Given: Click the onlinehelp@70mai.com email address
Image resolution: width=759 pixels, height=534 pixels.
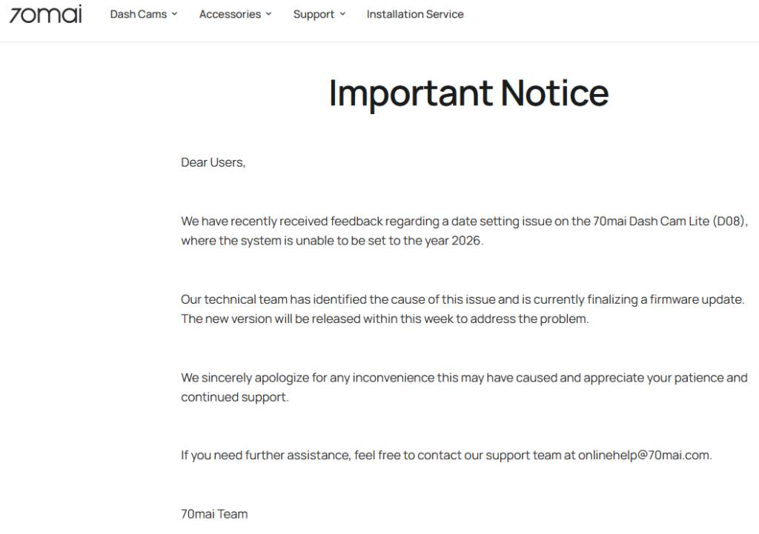Looking at the screenshot, I should pos(643,455).
